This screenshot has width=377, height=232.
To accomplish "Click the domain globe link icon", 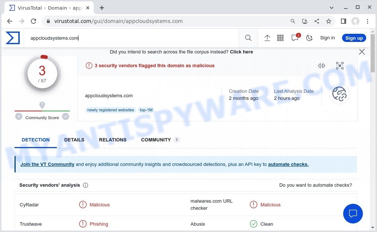I will (339, 94).
